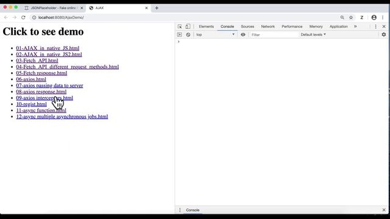Bookmark this page with star icon
The width and height of the screenshot is (390, 219).
[x=351, y=18]
